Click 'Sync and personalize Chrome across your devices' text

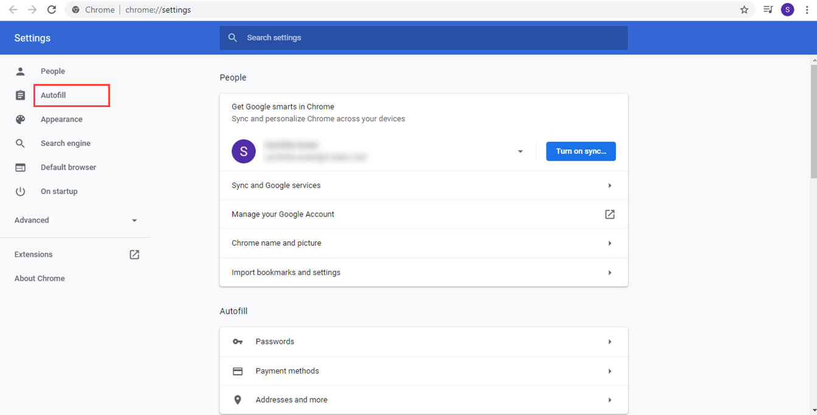click(x=319, y=119)
